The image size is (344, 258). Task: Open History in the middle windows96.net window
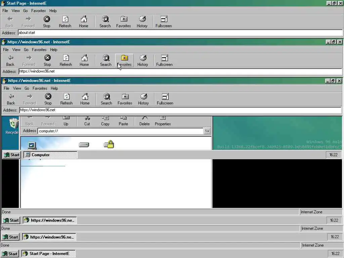143,60
